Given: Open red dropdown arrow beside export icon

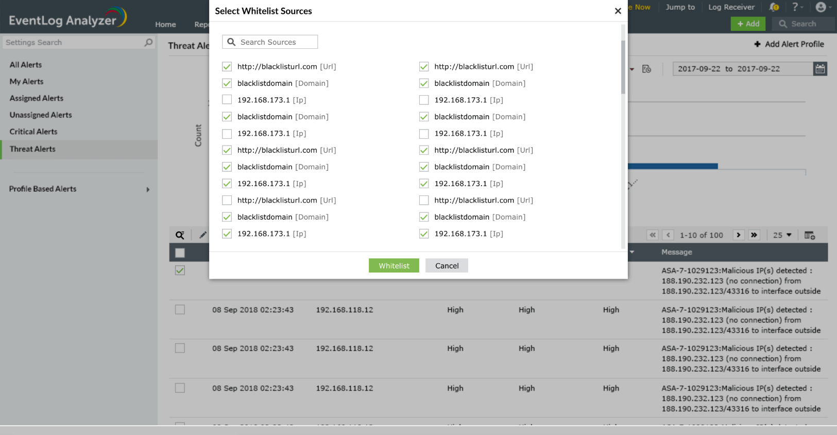Looking at the screenshot, I should tap(632, 69).
